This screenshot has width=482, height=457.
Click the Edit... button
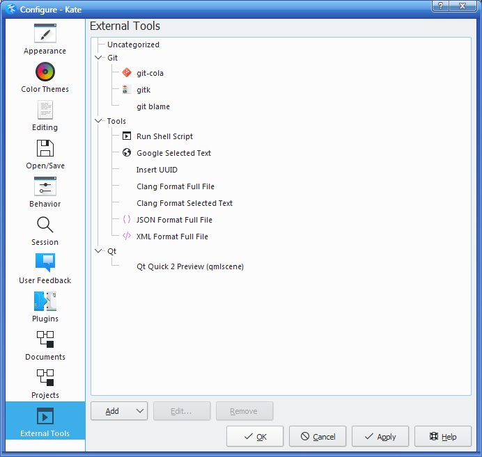182,411
